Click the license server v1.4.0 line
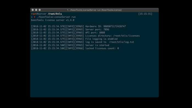The width and height of the screenshot is (192, 108). (x=53, y=20)
